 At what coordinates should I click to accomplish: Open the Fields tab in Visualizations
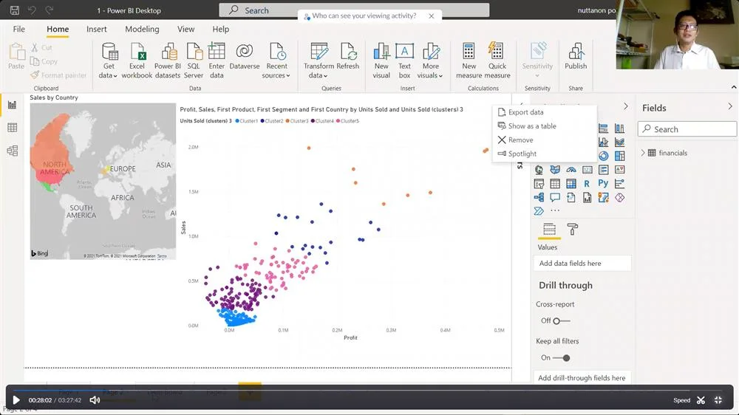(x=550, y=230)
